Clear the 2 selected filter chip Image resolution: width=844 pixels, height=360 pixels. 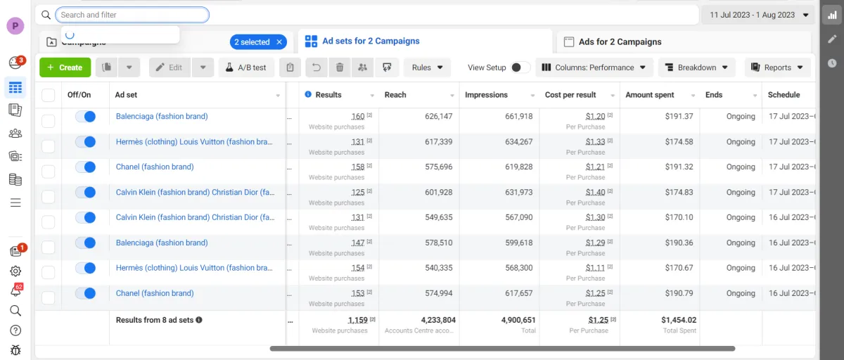[280, 42]
